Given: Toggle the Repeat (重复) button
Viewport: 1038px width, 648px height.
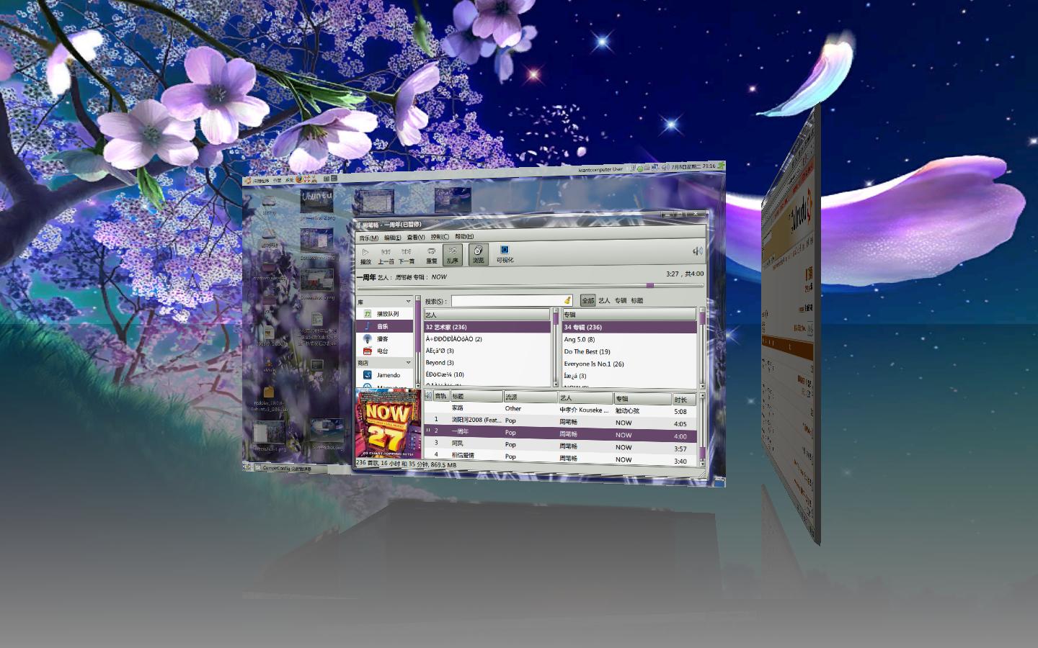Looking at the screenshot, I should coord(431,255).
